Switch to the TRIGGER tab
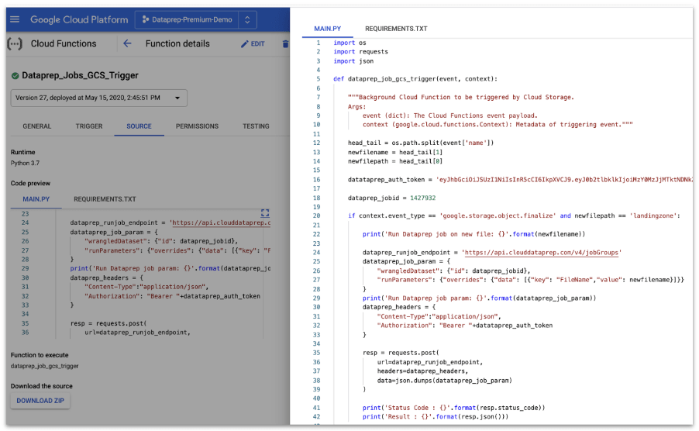699x431 pixels. click(89, 126)
